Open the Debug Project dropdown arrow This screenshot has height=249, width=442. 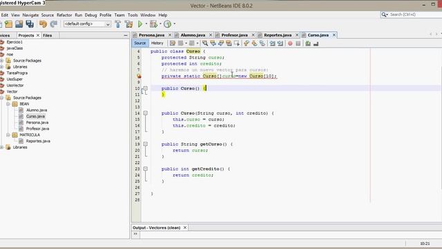pos(160,24)
